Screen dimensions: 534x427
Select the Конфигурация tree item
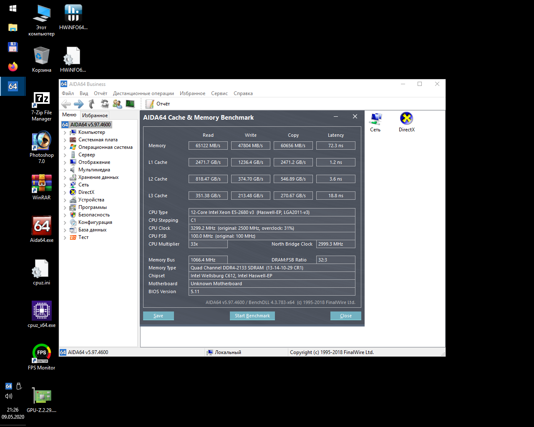(95, 222)
